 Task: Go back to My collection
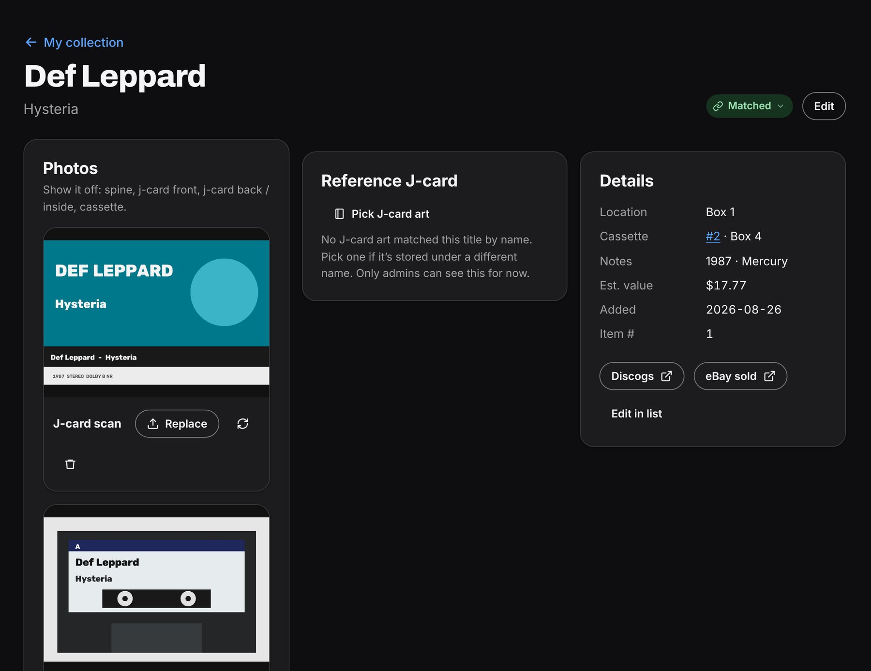(74, 43)
